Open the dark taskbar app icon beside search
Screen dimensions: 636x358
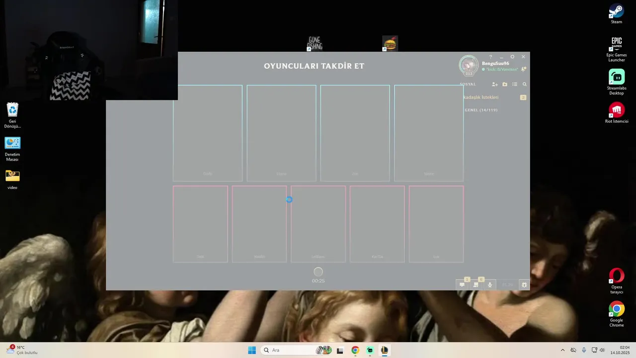coord(340,350)
